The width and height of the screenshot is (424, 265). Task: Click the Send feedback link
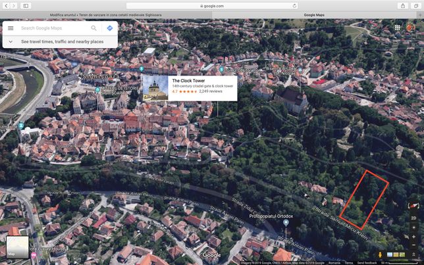coord(367,263)
